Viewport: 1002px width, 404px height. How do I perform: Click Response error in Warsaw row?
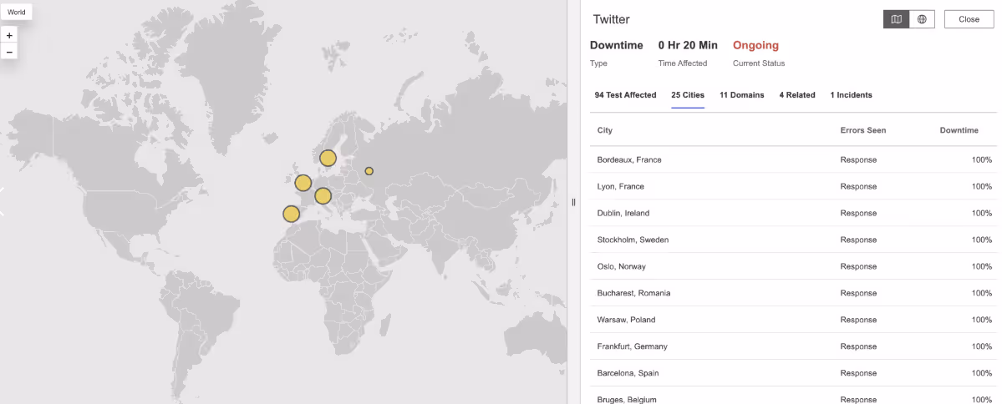coord(858,320)
